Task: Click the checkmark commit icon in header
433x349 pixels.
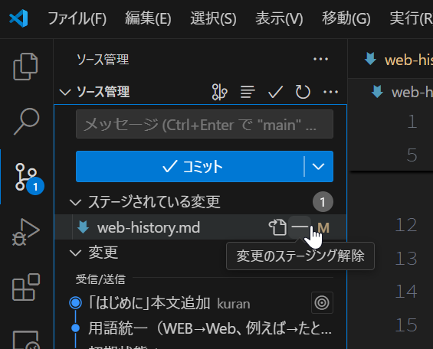Action: (x=275, y=92)
